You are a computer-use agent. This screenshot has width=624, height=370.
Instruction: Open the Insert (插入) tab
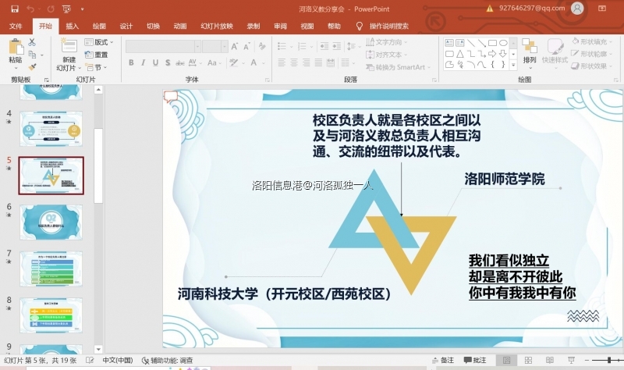pyautogui.click(x=72, y=26)
